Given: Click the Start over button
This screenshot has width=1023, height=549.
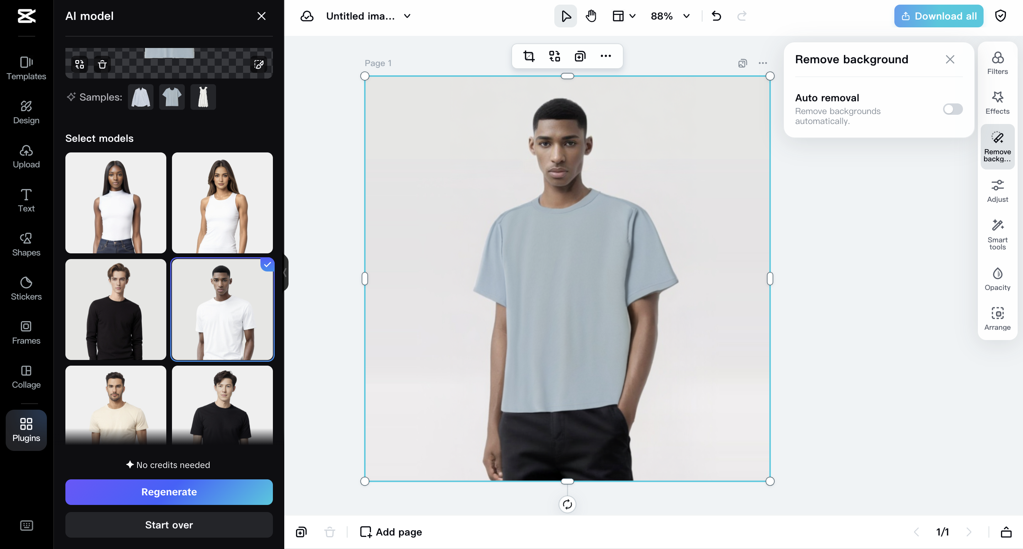Looking at the screenshot, I should [x=169, y=525].
